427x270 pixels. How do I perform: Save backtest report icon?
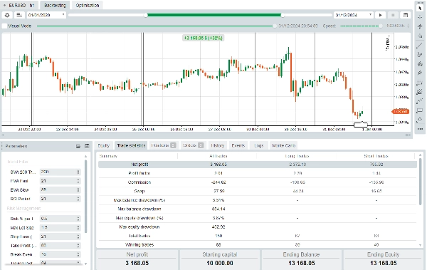coord(406,15)
